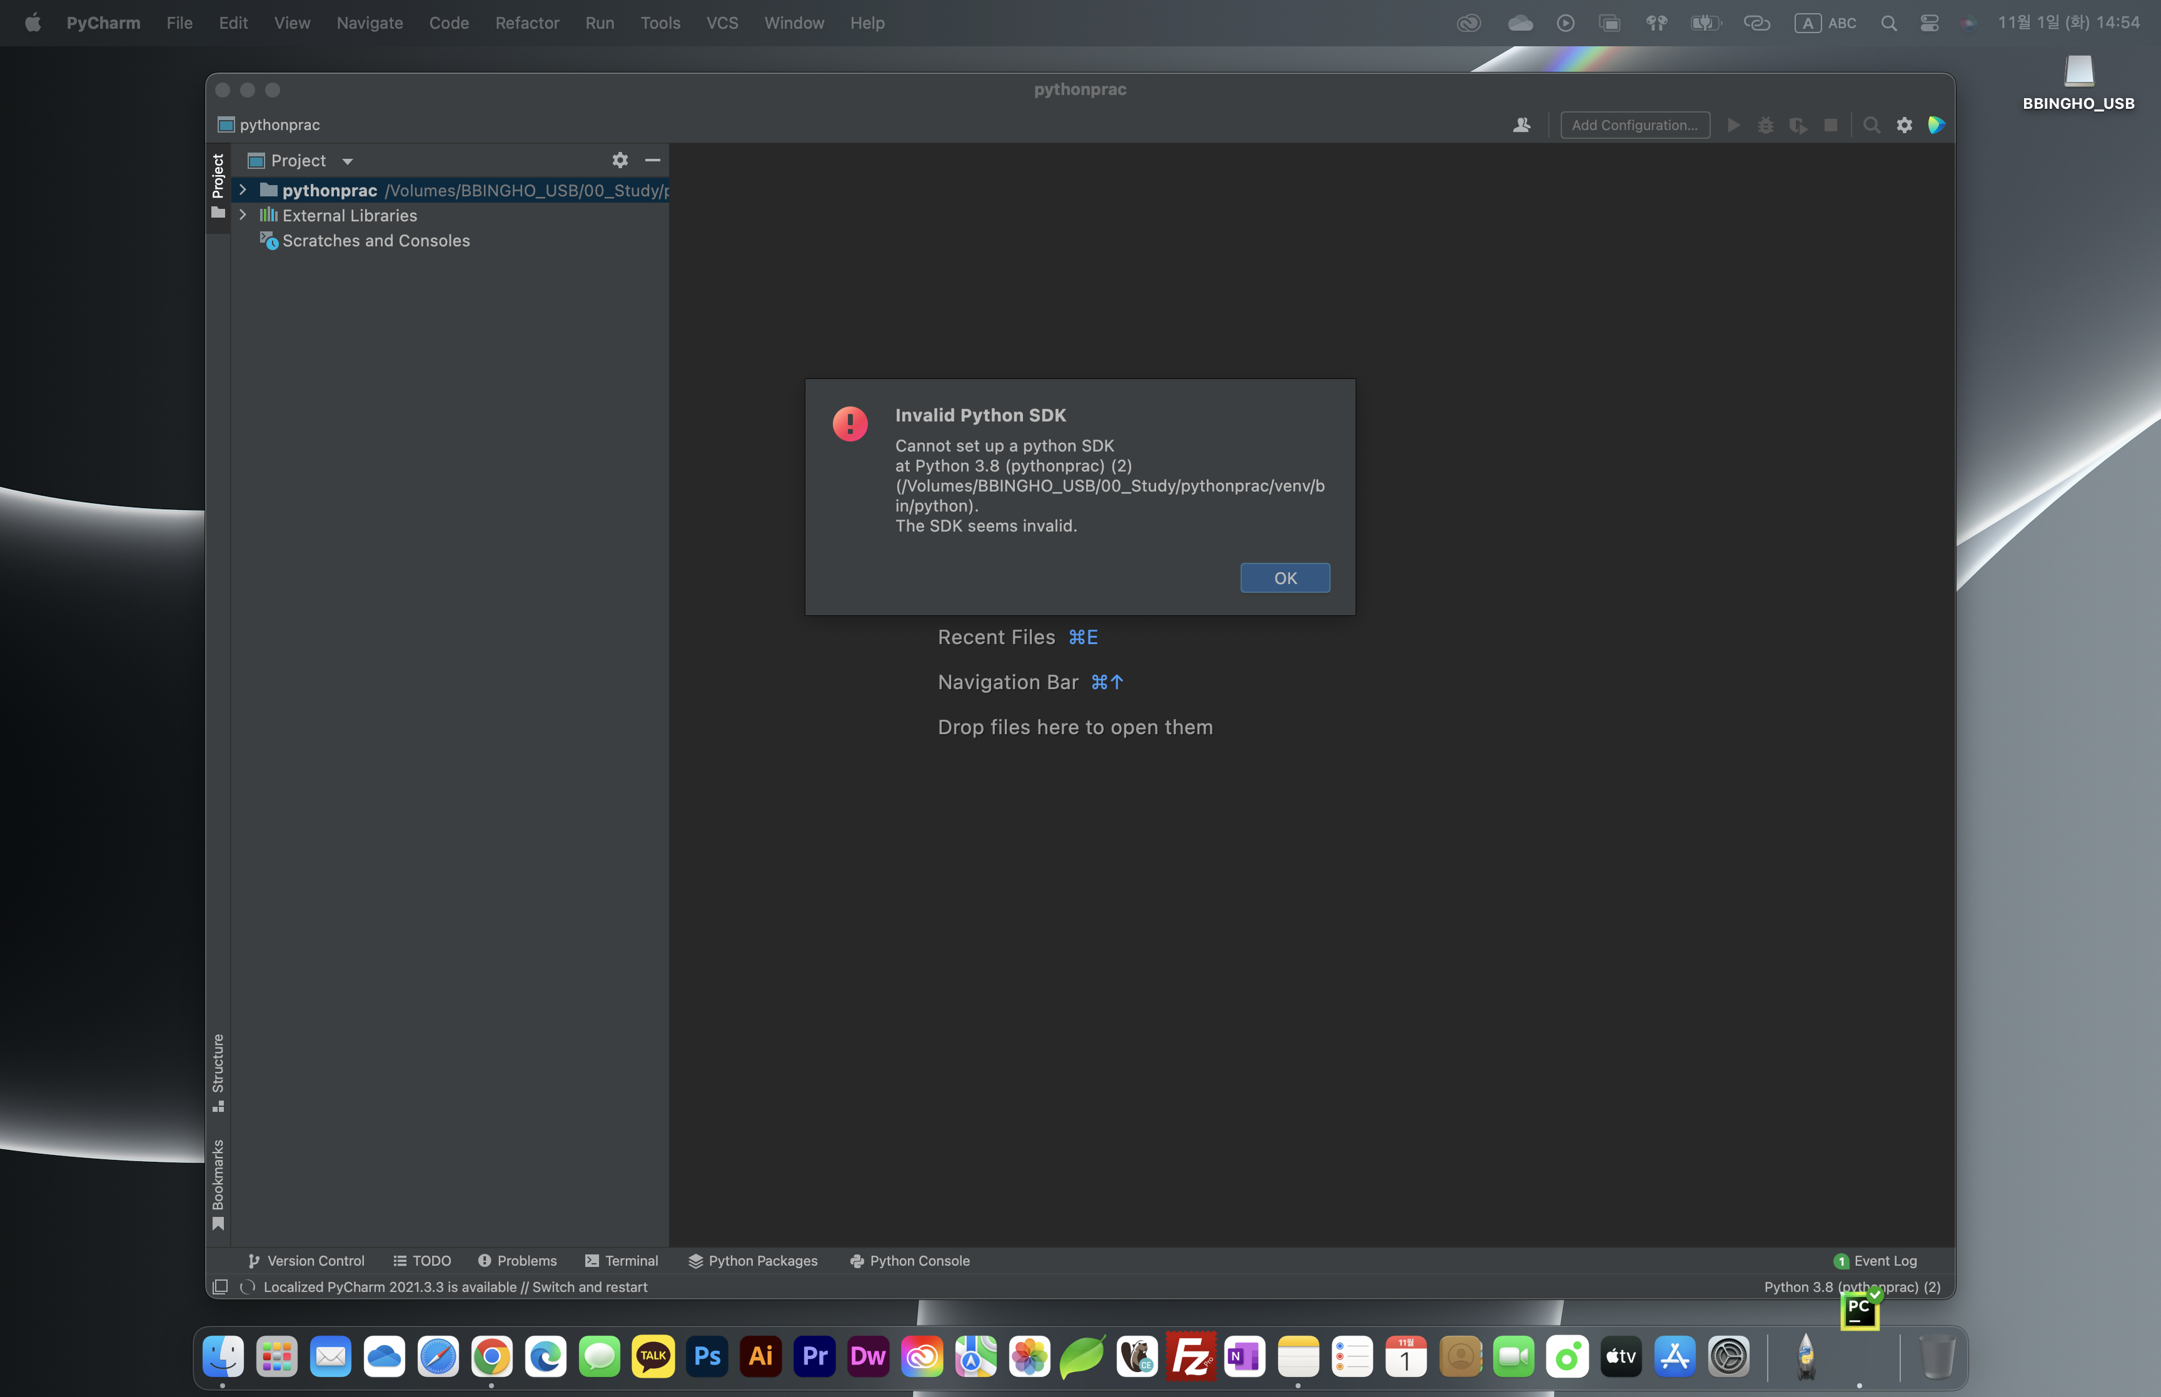Launch Illustrator from the Dock
2161x1397 pixels.
[x=761, y=1357]
